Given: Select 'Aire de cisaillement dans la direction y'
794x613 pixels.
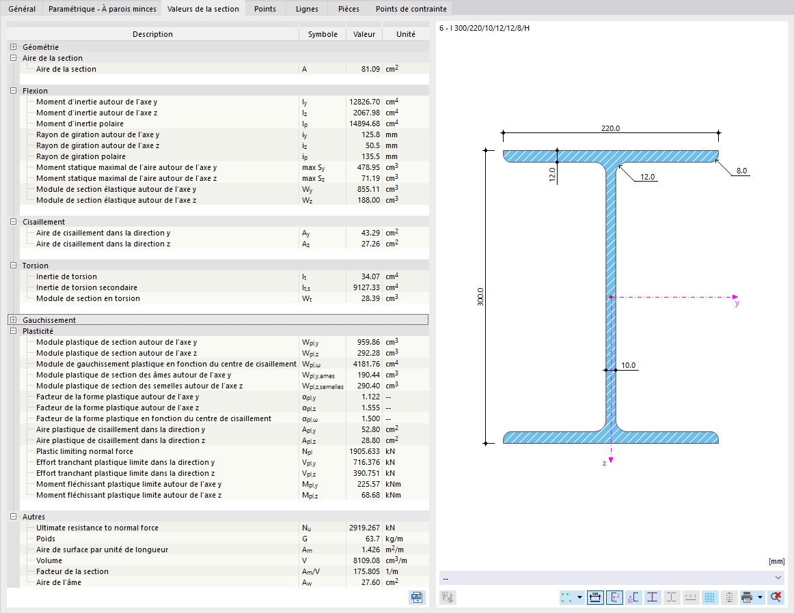Looking at the screenshot, I should (x=224, y=233).
